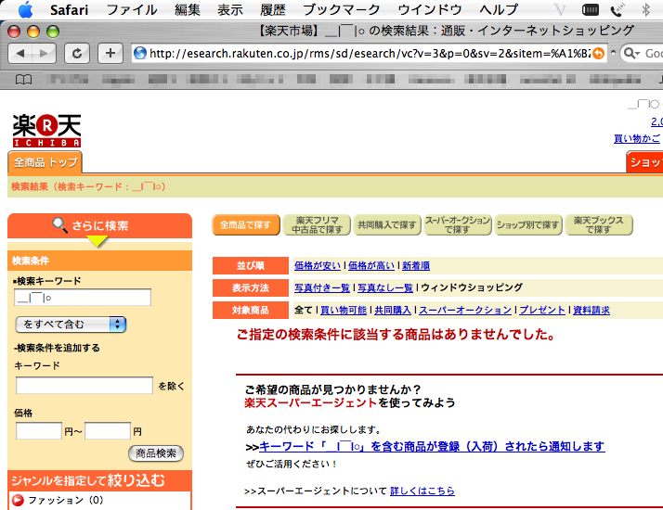This screenshot has width=663, height=510.
Task: Select the red ショップ tab at right
Action: (x=644, y=162)
